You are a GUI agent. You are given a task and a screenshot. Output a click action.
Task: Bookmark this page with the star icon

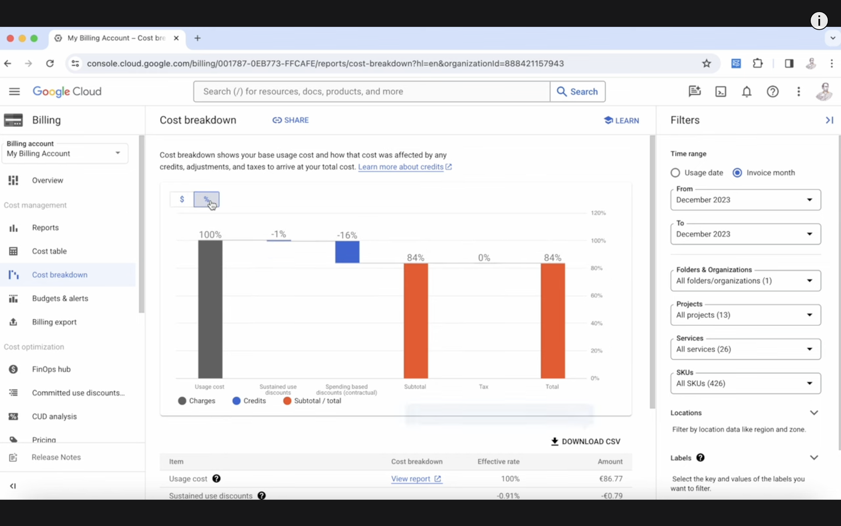click(x=707, y=63)
